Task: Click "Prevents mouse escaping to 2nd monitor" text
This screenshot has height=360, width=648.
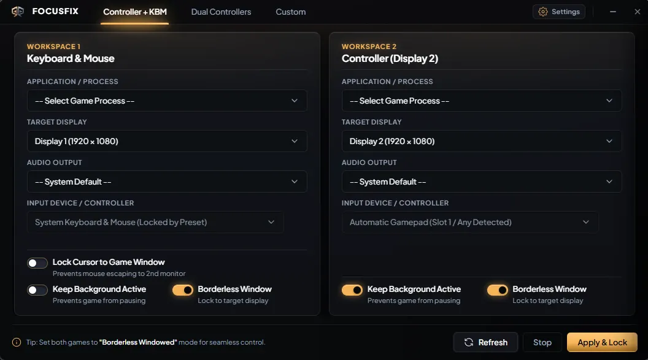Action: click(x=119, y=274)
